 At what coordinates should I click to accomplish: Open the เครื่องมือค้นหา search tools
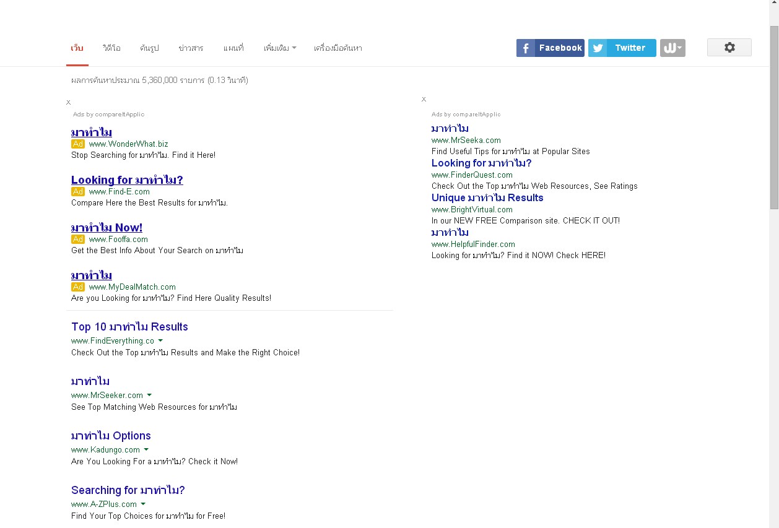pos(338,48)
